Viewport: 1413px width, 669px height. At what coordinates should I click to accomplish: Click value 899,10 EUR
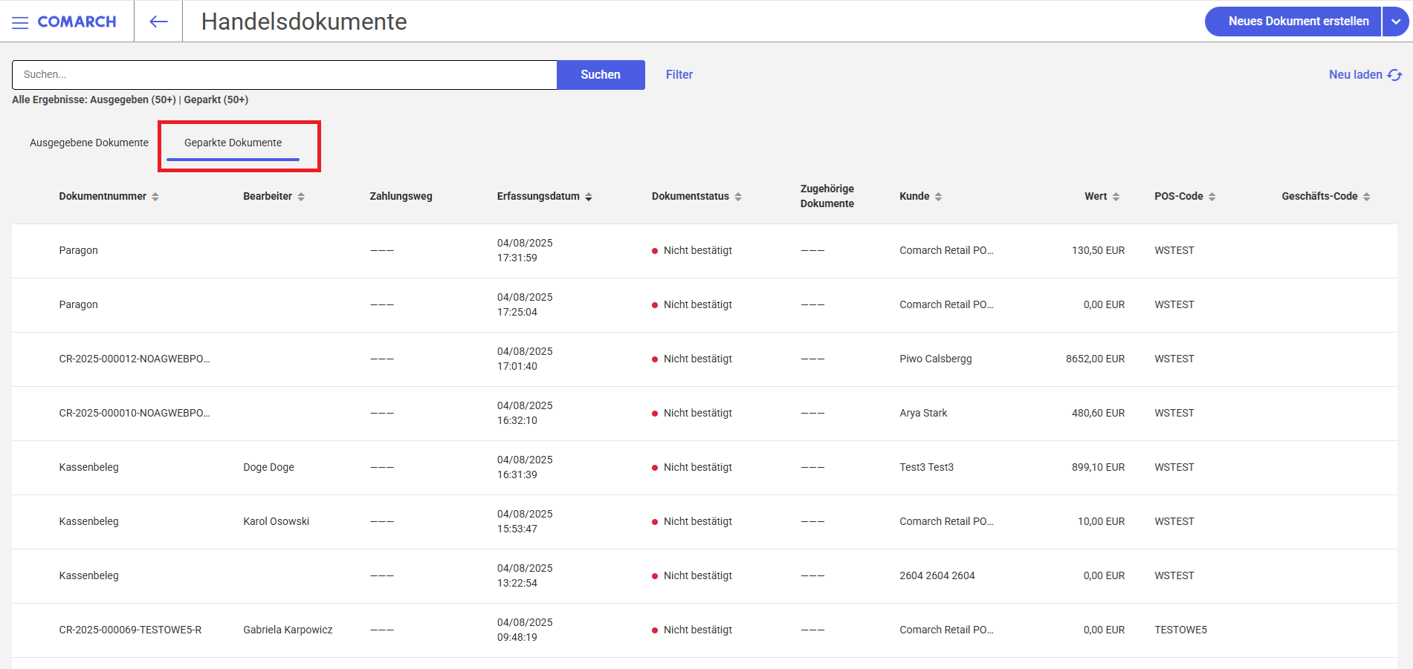[x=1098, y=468]
